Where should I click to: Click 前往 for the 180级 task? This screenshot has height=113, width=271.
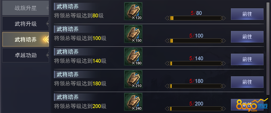247,82
